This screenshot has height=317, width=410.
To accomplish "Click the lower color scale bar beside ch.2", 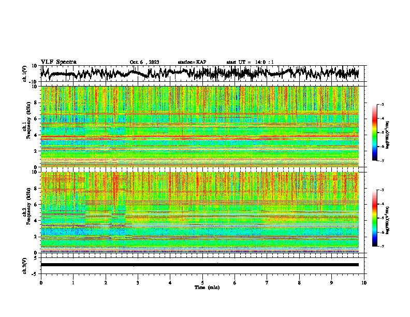I will click(x=375, y=218).
